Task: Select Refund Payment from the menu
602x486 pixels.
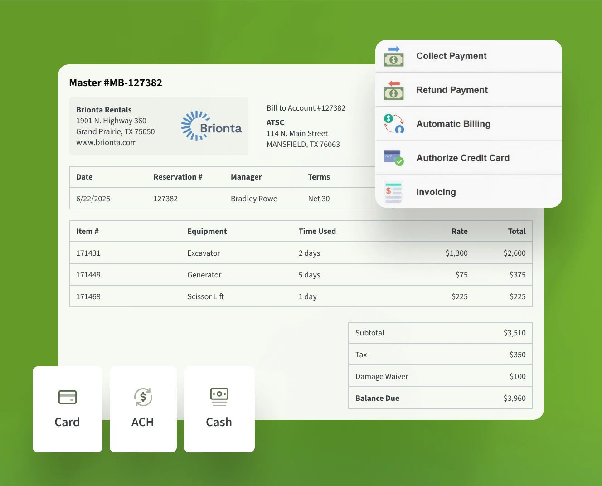Action: coord(452,90)
